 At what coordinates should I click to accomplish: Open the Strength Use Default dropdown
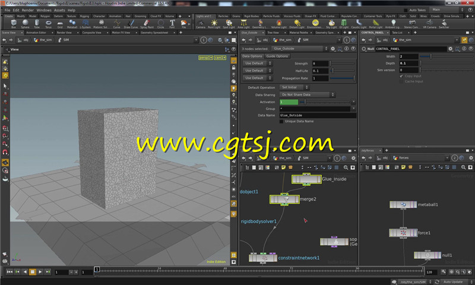coord(257,64)
